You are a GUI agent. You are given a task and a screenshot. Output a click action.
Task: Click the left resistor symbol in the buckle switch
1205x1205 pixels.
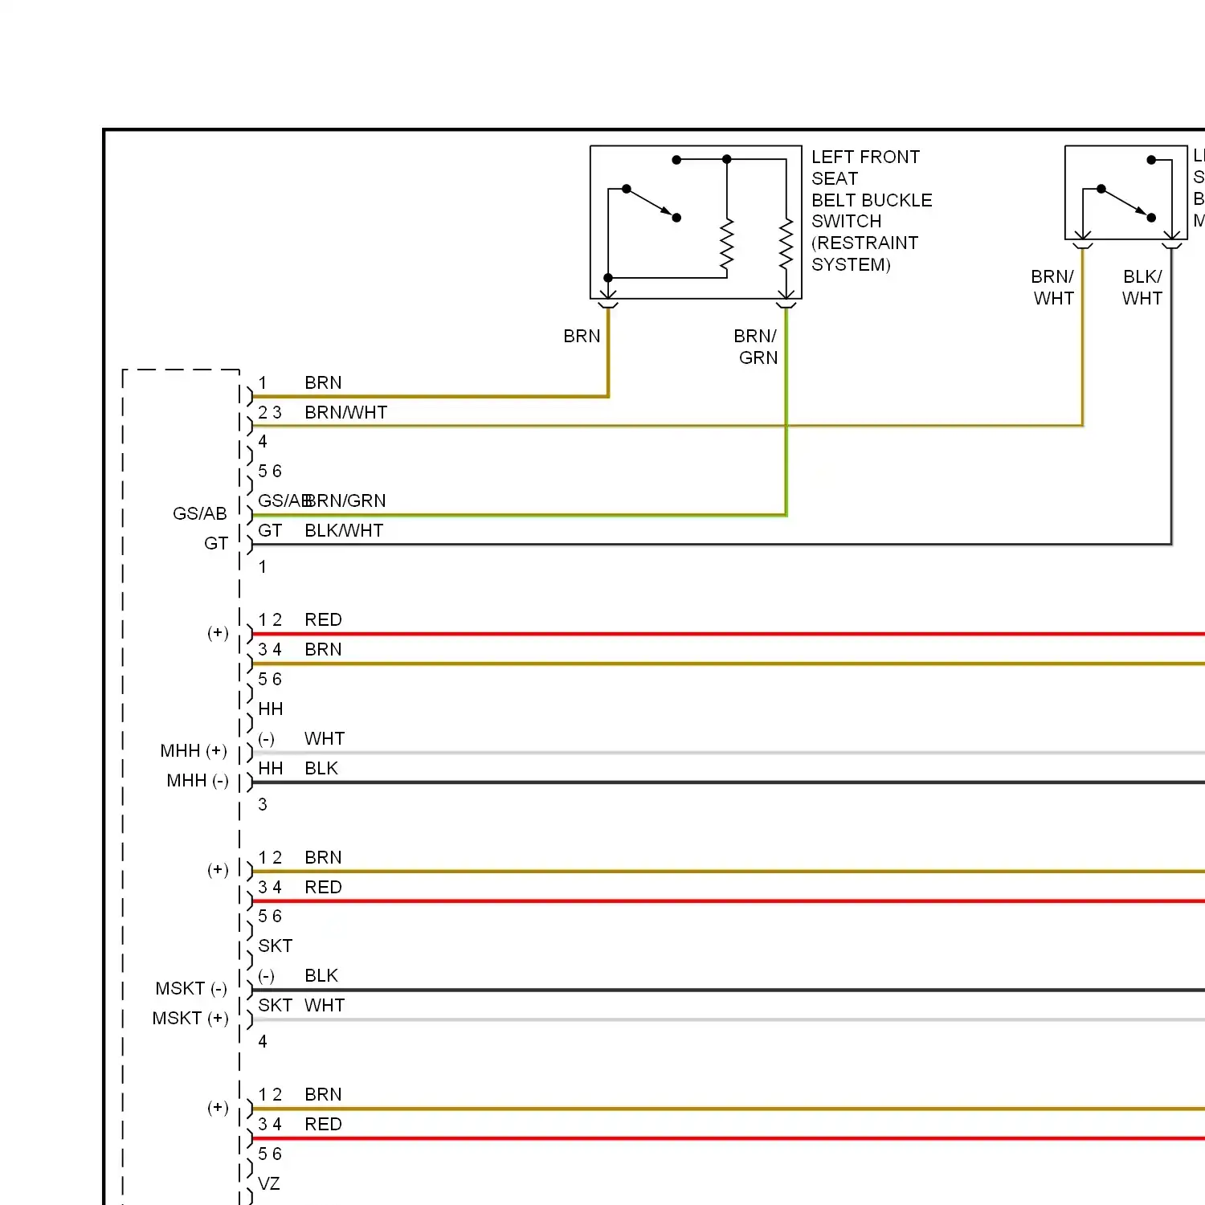click(727, 245)
